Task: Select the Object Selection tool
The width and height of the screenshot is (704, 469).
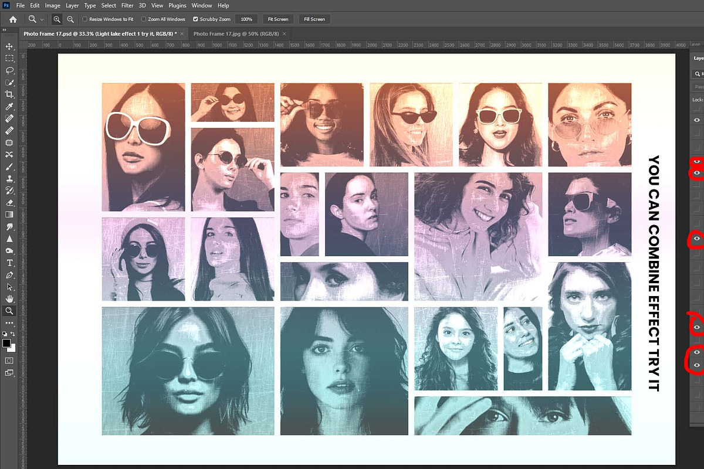Action: pyautogui.click(x=9, y=83)
